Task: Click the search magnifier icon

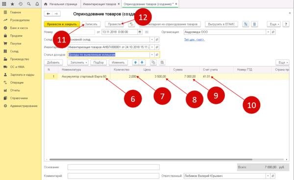Action: pyautogui.click(x=29, y=4)
